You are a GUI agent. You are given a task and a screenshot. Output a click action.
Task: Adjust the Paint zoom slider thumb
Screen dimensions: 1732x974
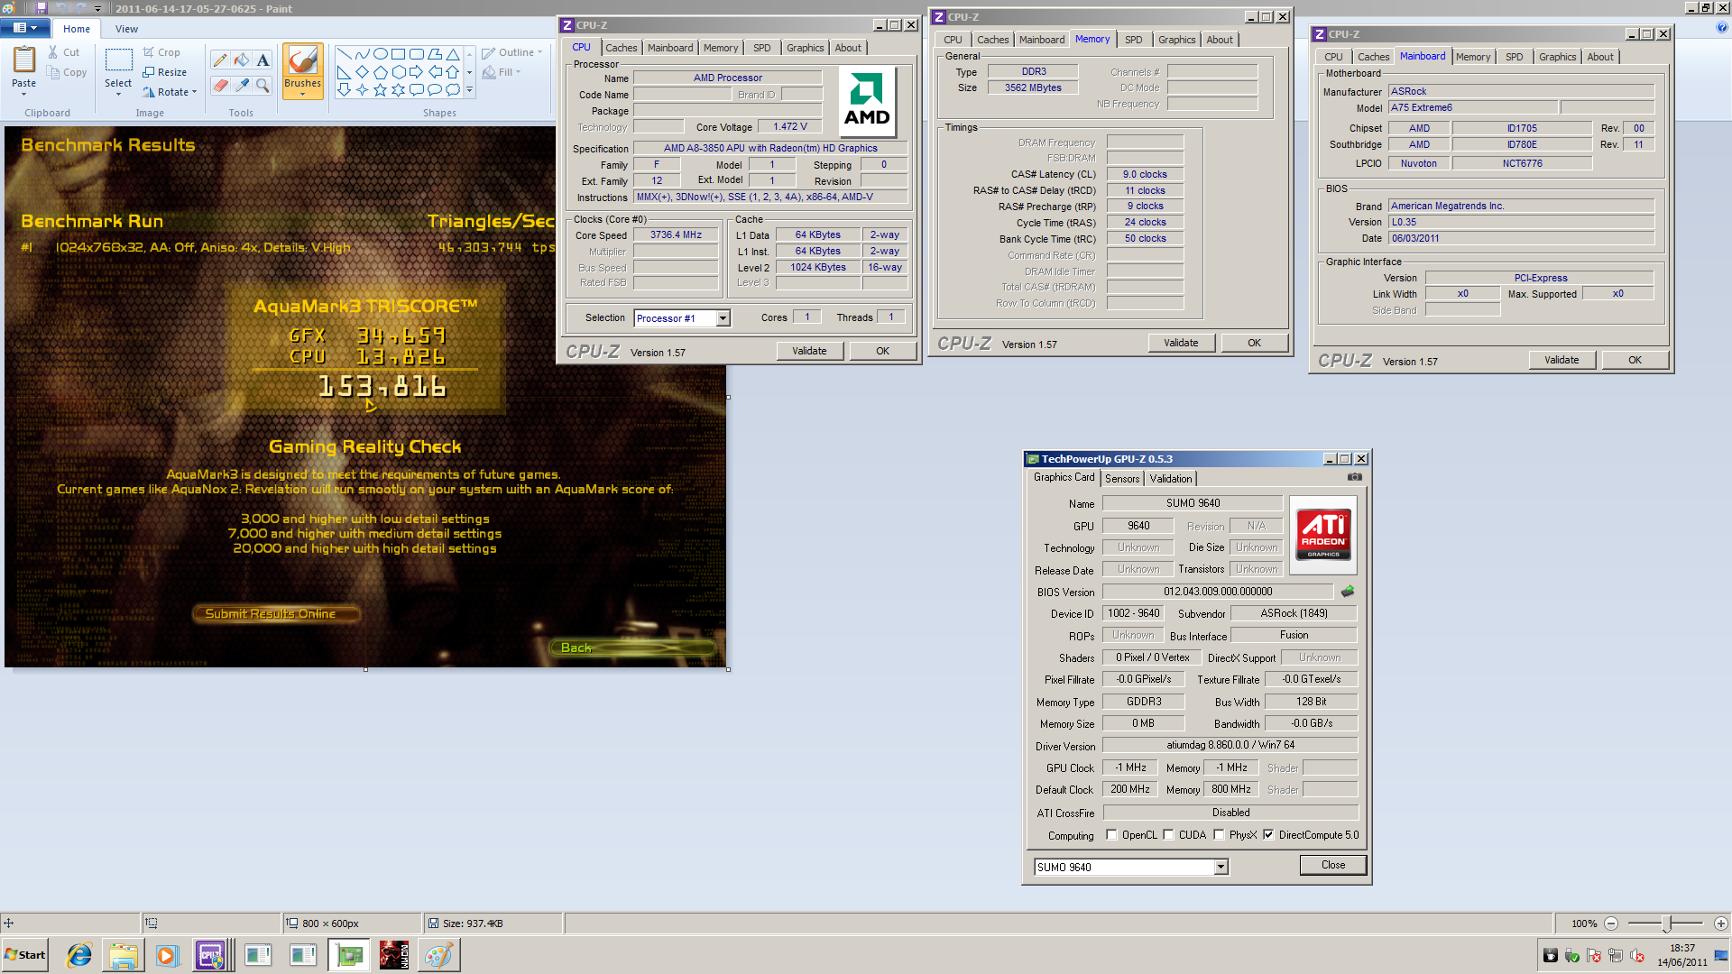pyautogui.click(x=1667, y=923)
